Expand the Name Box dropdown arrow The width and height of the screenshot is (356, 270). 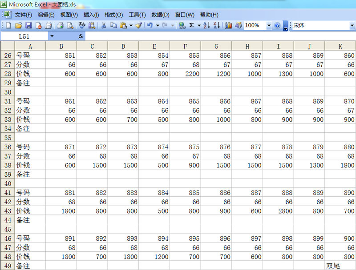coord(52,36)
